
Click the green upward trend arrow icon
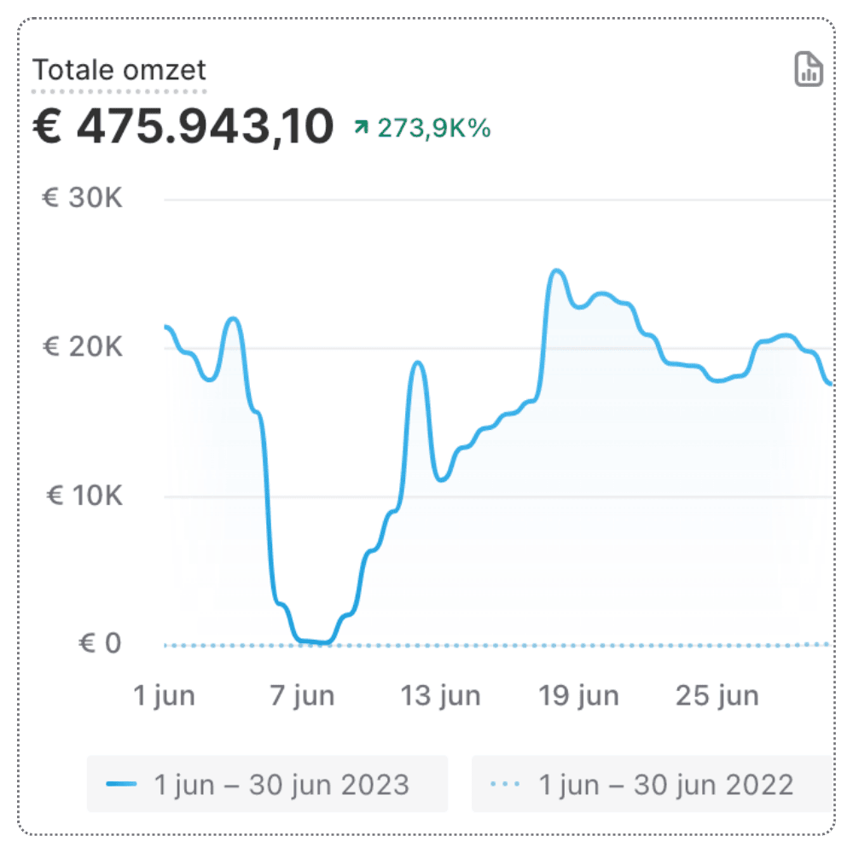tap(362, 128)
